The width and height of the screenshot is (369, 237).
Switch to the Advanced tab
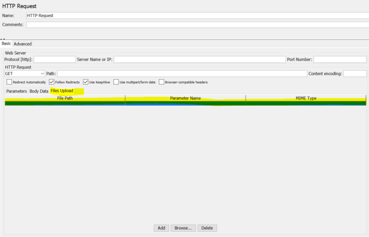pyautogui.click(x=23, y=44)
